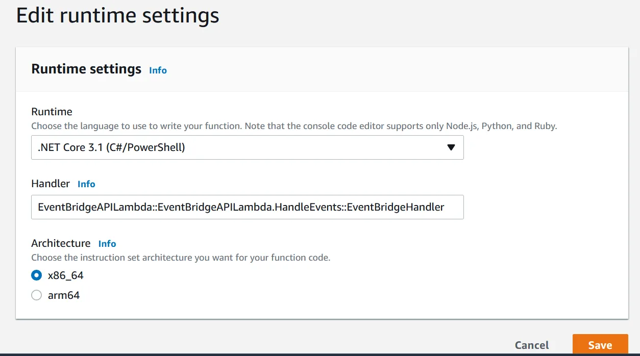Click the Edit runtime settings page title
The height and width of the screenshot is (356, 640).
pos(117,15)
